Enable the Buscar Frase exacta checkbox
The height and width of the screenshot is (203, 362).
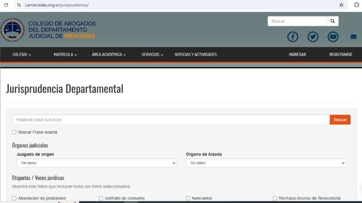coord(14,132)
